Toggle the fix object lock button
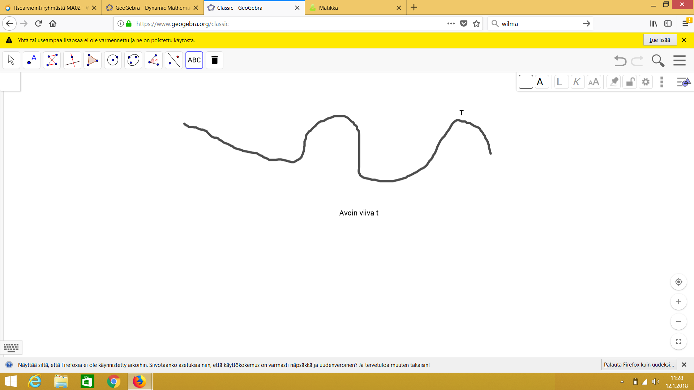The width and height of the screenshot is (694, 390). 630,82
